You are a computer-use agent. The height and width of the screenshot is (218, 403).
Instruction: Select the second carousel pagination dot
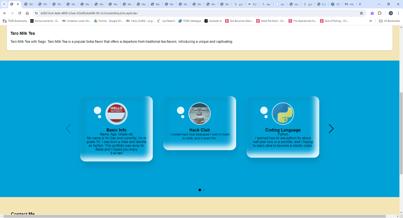(x=204, y=190)
